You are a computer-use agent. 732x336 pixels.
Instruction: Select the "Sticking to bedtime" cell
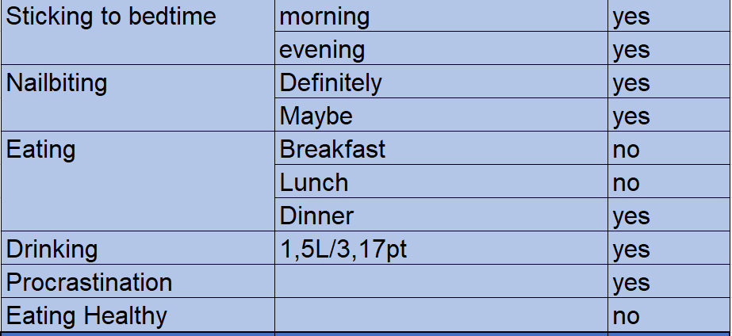click(111, 17)
